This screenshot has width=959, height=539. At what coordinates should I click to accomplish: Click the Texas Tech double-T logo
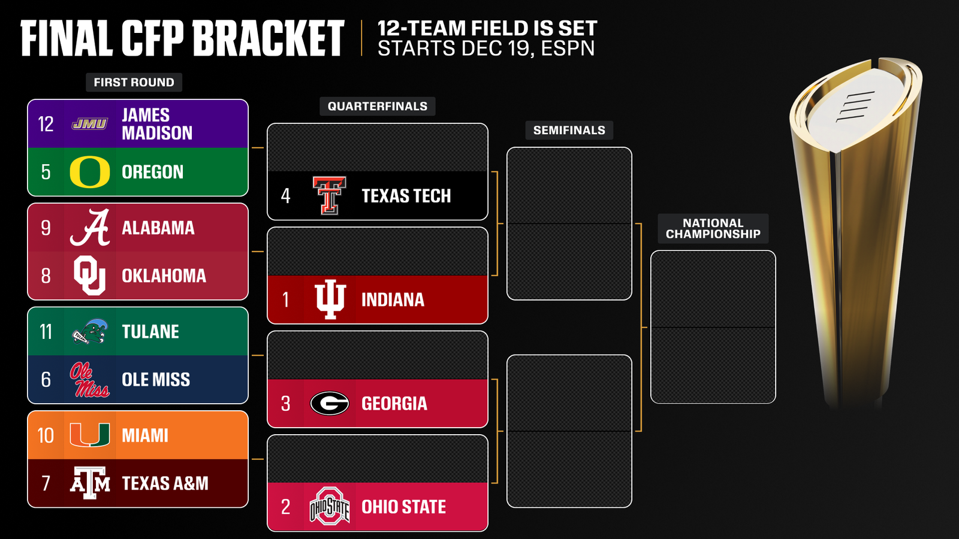[329, 195]
